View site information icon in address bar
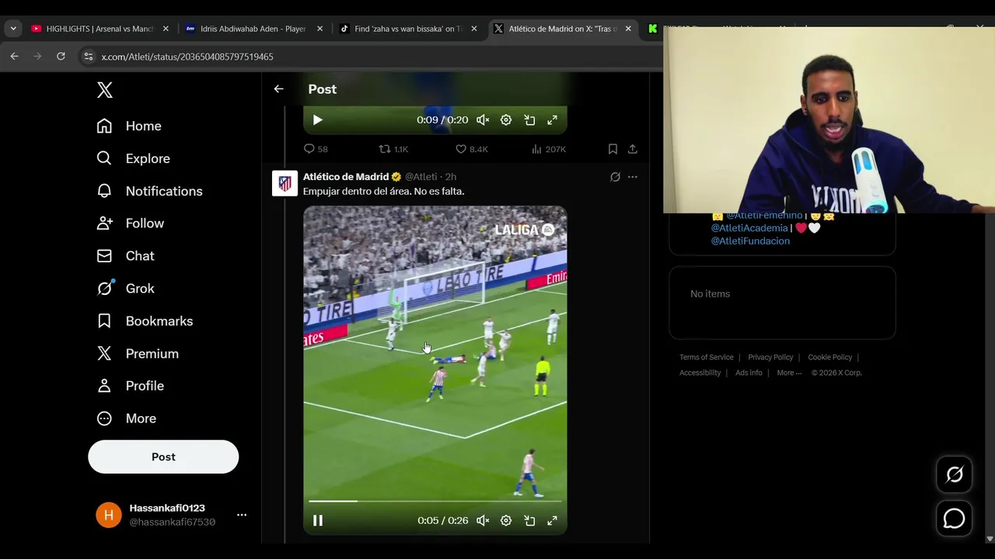Image resolution: width=995 pixels, height=559 pixels. click(88, 57)
